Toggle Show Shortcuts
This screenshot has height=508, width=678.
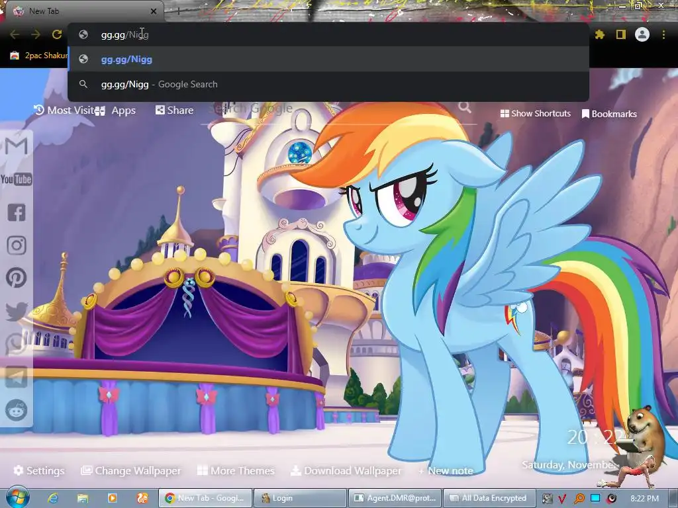(x=535, y=114)
